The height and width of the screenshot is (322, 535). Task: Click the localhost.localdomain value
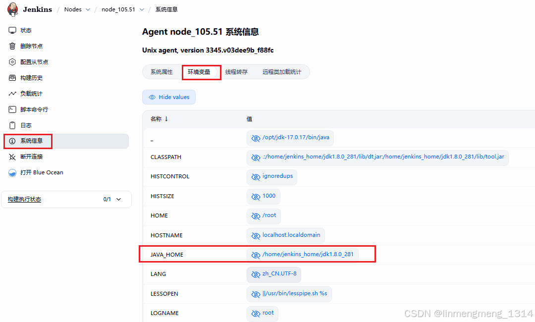click(x=291, y=235)
